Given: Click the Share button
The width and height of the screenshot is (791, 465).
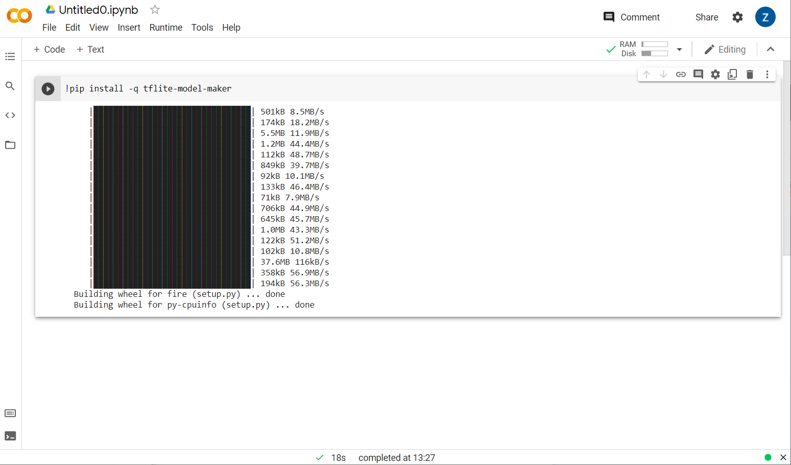Looking at the screenshot, I should click(x=706, y=17).
